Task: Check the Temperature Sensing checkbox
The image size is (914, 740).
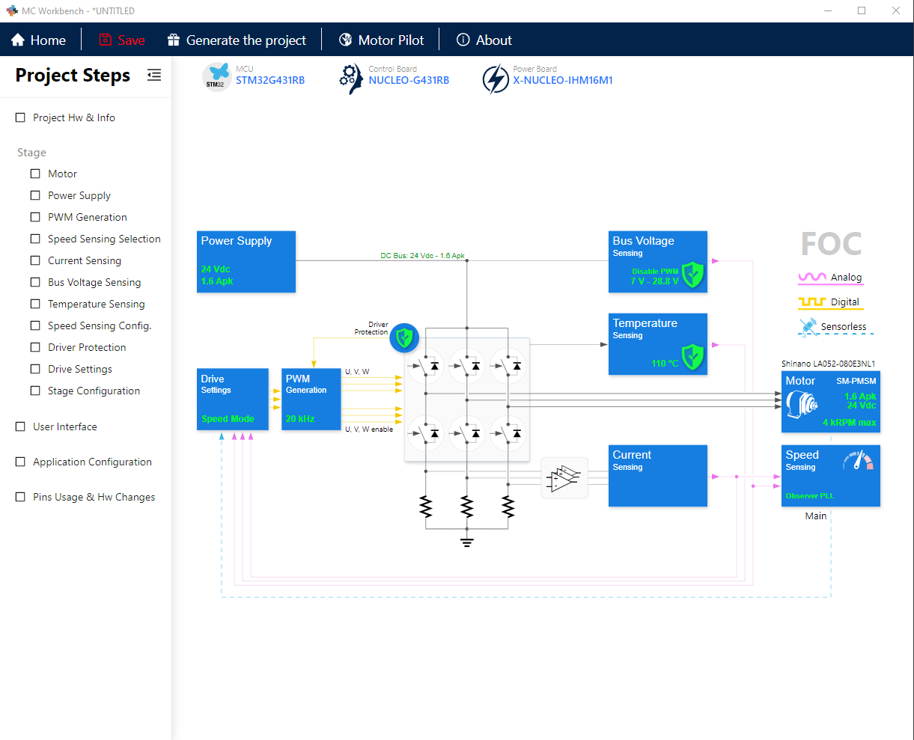Action: coord(35,304)
